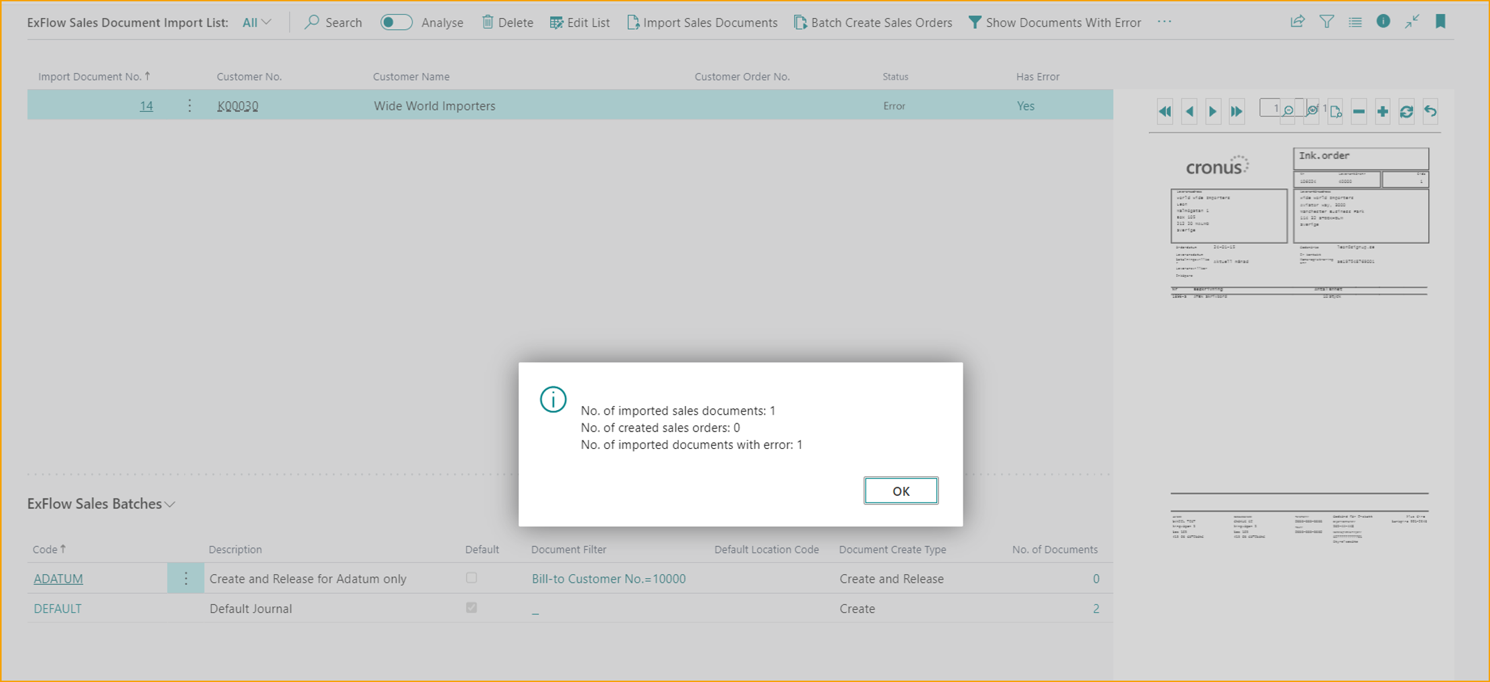Screen dimensions: 1490x682
Task: Click the Import Sales Documents icon
Action: [x=632, y=22]
